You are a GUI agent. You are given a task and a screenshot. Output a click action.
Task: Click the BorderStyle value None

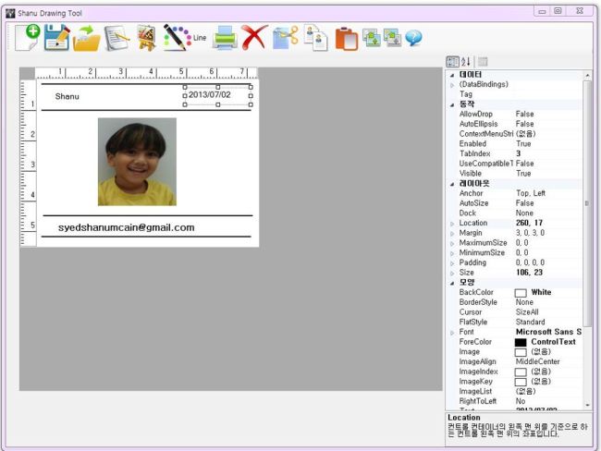tap(524, 303)
